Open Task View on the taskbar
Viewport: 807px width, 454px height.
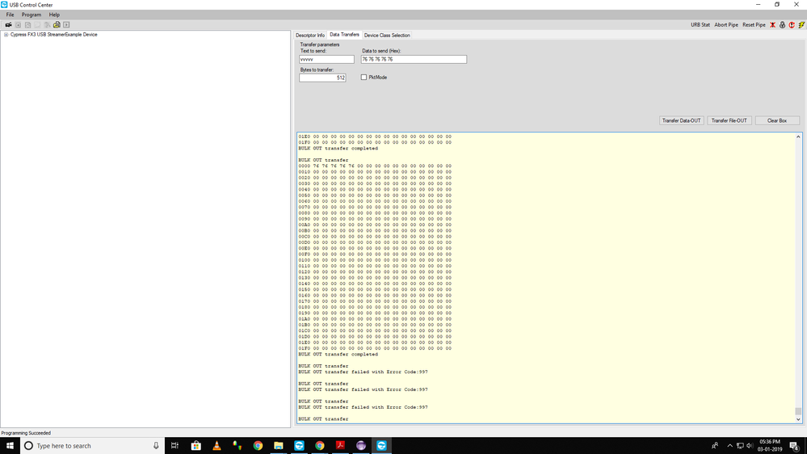pyautogui.click(x=175, y=446)
